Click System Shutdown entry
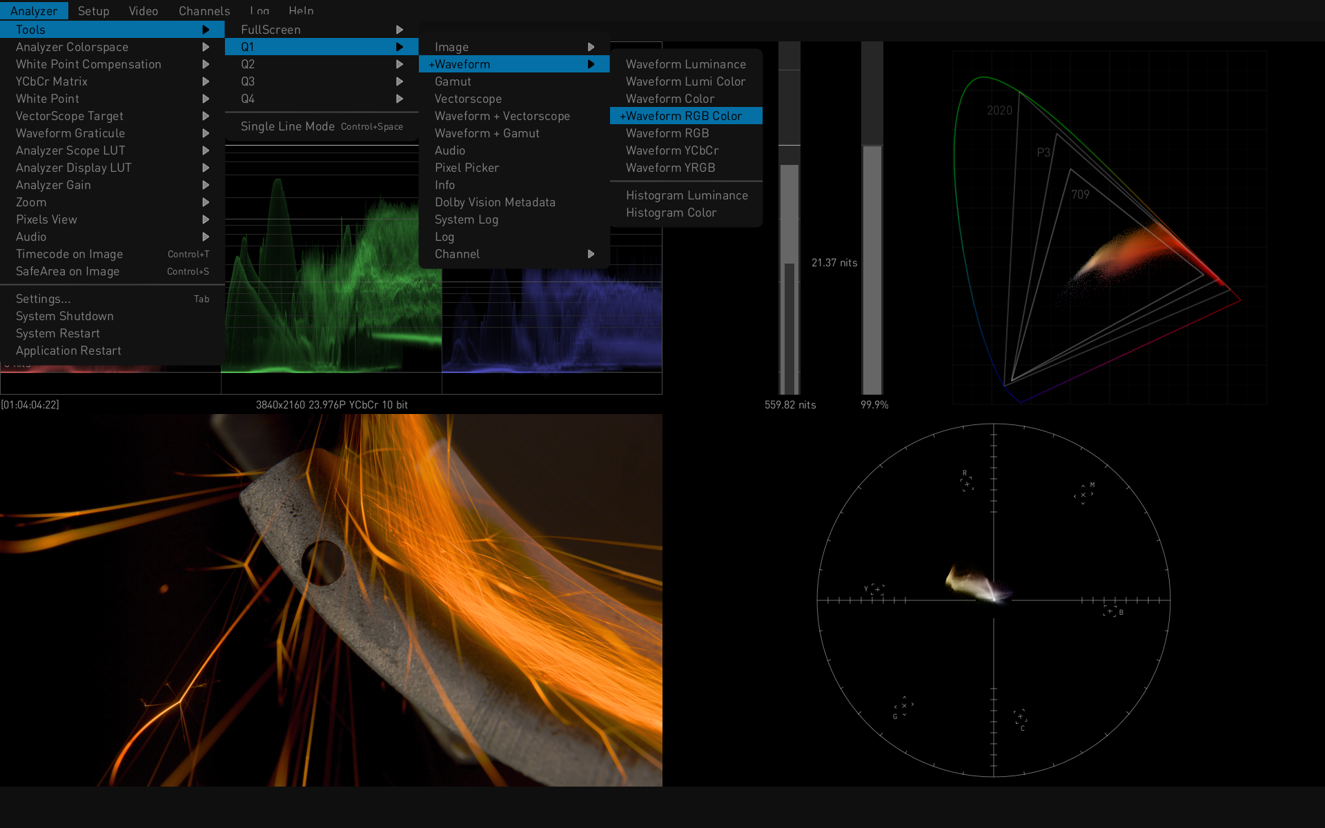Screen dimensions: 1325x828 (x=65, y=316)
